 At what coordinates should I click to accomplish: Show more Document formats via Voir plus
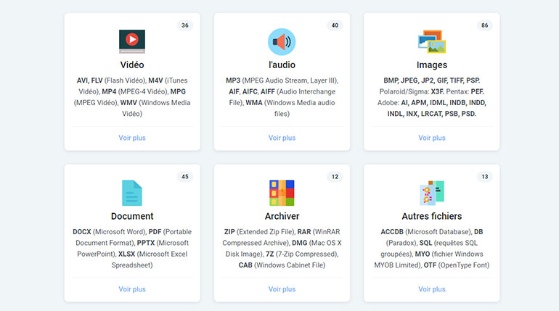coord(132,289)
